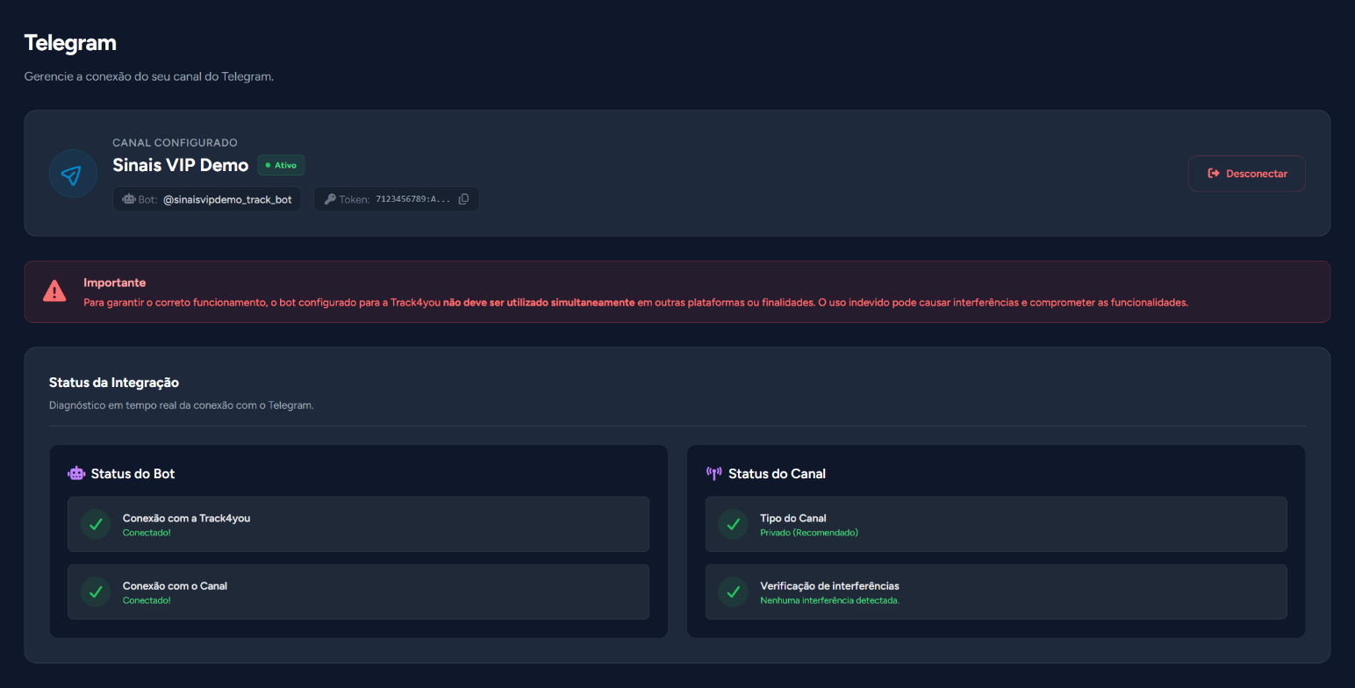Click the purple robot icon for Status do Bot
The image size is (1355, 688).
click(x=76, y=474)
